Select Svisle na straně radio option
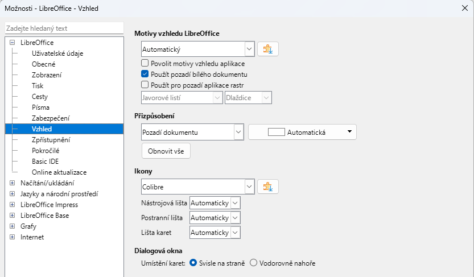The image size is (474, 277). [193, 263]
